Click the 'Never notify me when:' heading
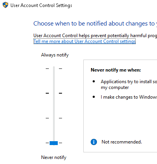This screenshot has height=164, width=157. pos(116,70)
